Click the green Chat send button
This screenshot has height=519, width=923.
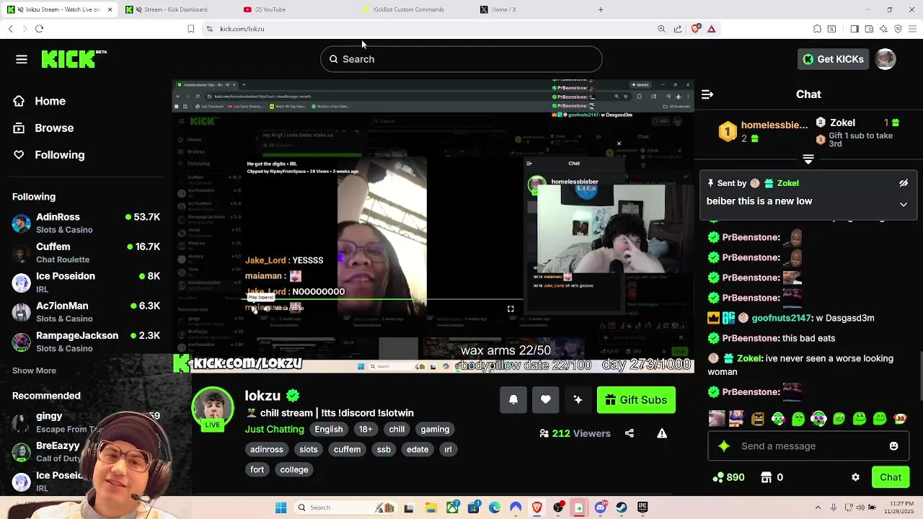891,477
